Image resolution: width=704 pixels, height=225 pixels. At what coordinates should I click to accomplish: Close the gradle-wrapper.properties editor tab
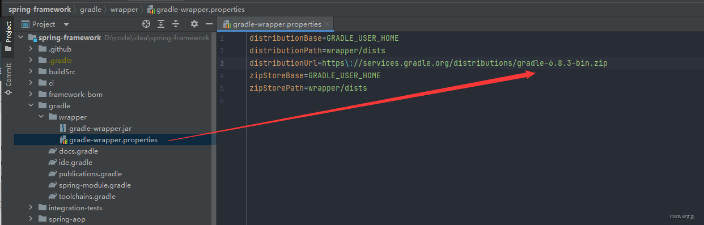(327, 24)
